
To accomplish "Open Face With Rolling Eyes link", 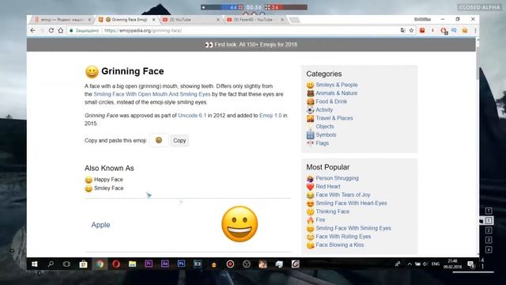I will 343,237.
